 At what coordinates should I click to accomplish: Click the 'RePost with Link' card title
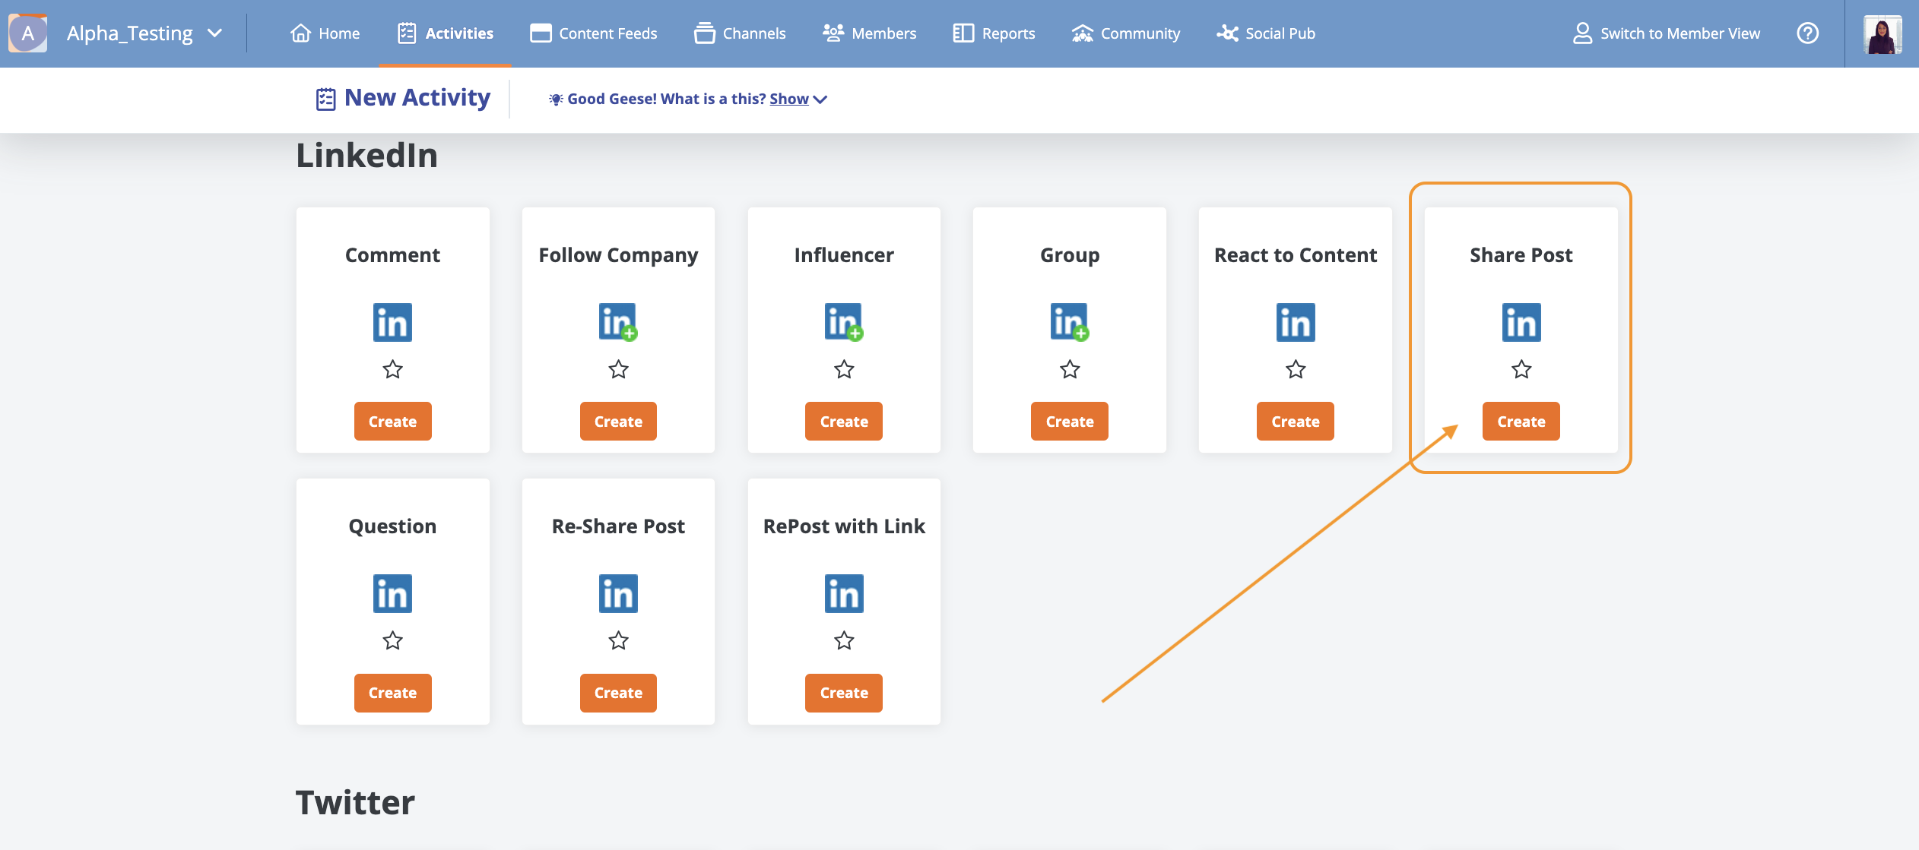(x=844, y=526)
